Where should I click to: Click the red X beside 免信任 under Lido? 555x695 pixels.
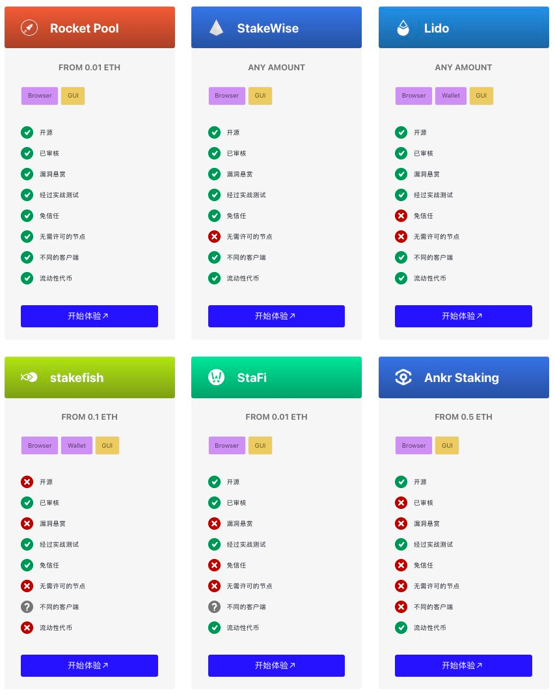401,216
